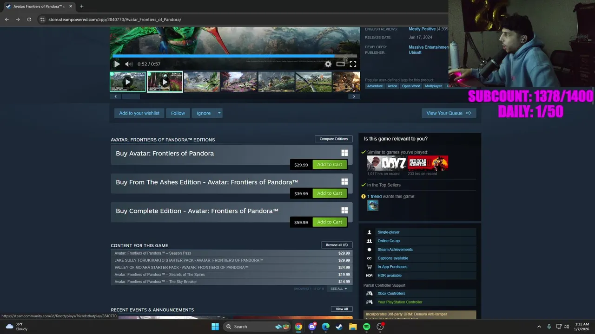The height and width of the screenshot is (334, 595).
Task: Browse all (6) DLC content
Action: [x=337, y=245]
